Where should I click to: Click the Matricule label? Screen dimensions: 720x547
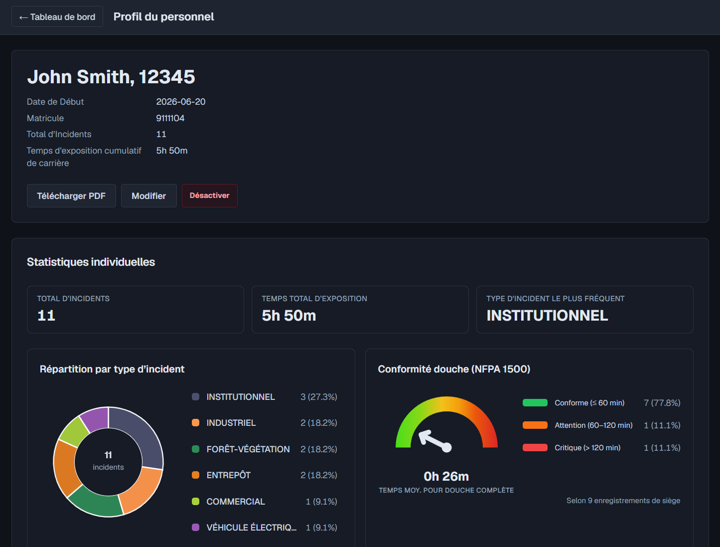[45, 118]
